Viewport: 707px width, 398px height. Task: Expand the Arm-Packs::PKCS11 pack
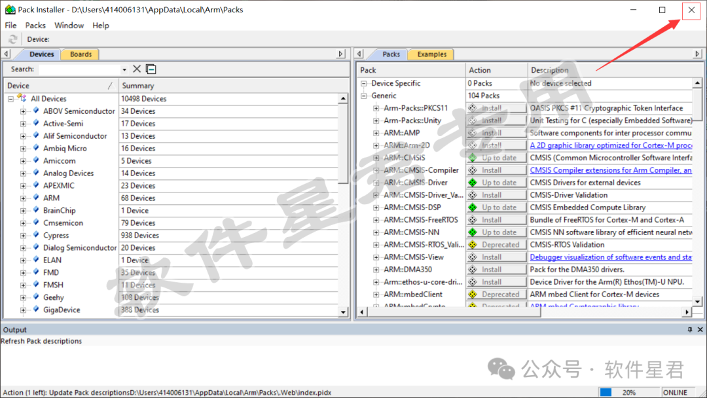(x=376, y=108)
